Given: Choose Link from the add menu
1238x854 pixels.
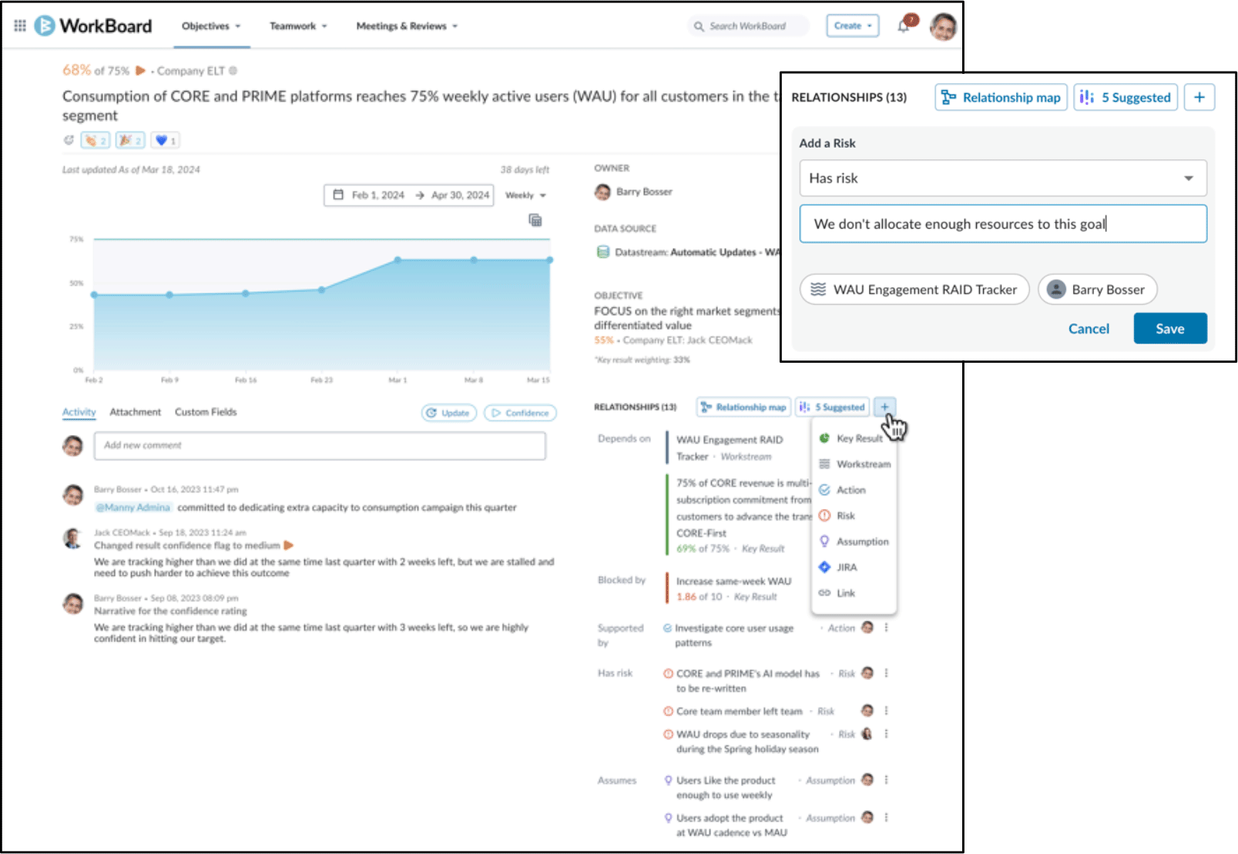Looking at the screenshot, I should pos(837,593).
